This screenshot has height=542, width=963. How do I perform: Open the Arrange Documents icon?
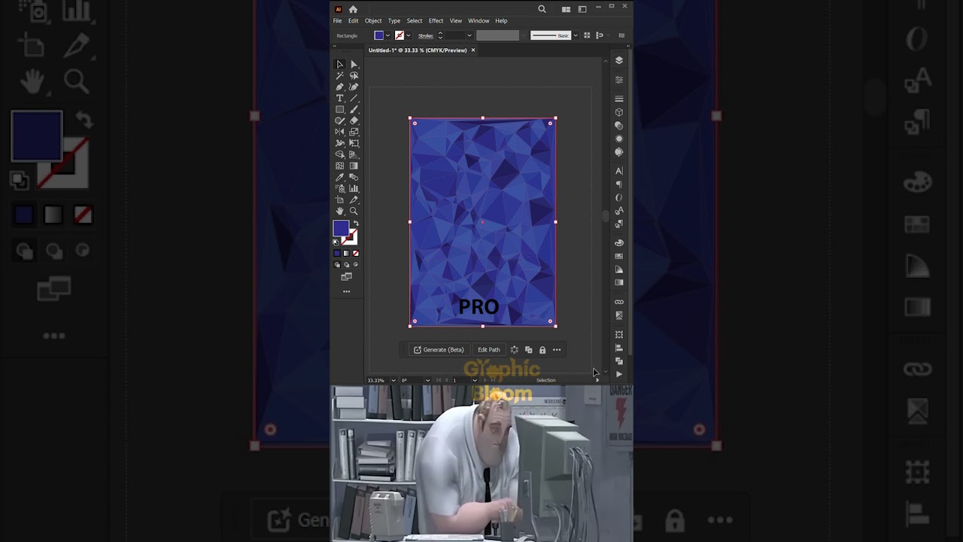[566, 9]
